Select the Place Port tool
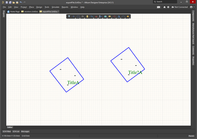 pos(110,16)
